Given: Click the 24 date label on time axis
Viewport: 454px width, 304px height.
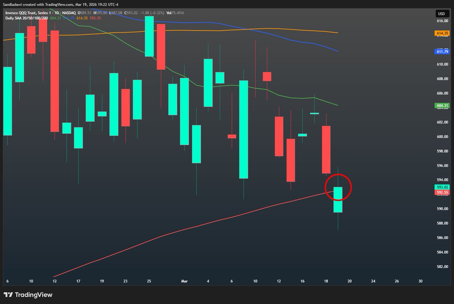Looking at the screenshot, I should click(373, 281).
